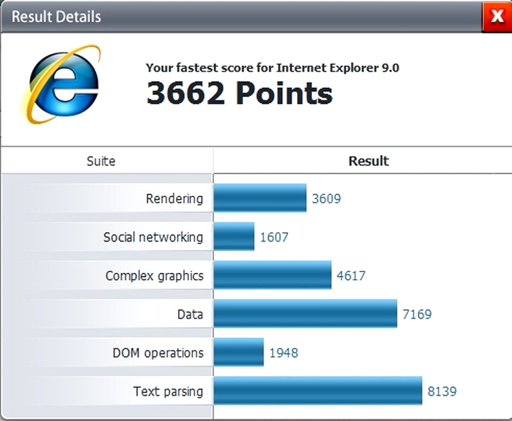Select the DOM operations suite label

[x=158, y=353]
